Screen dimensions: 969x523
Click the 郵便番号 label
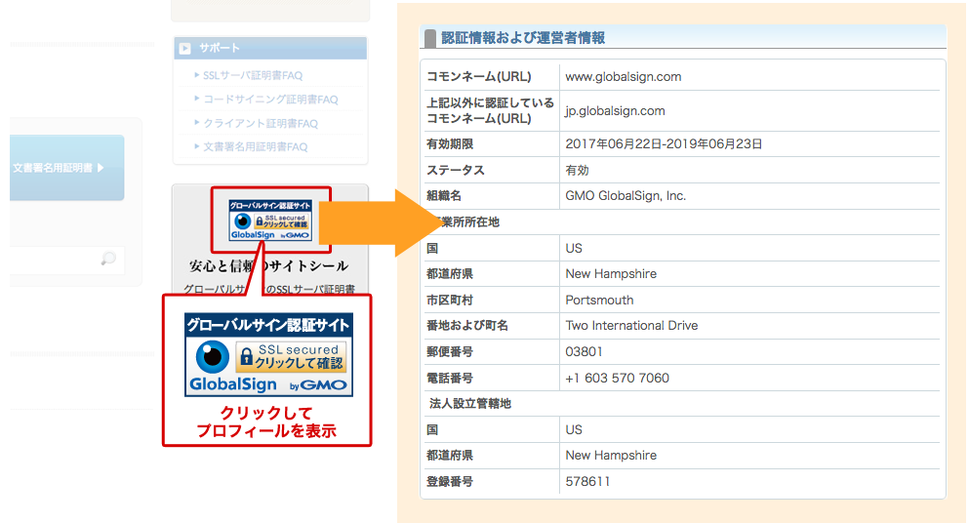click(450, 352)
